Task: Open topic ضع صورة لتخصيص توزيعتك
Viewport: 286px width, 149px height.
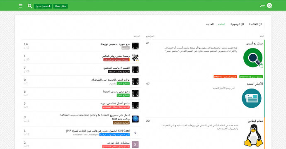Action: pos(115,44)
